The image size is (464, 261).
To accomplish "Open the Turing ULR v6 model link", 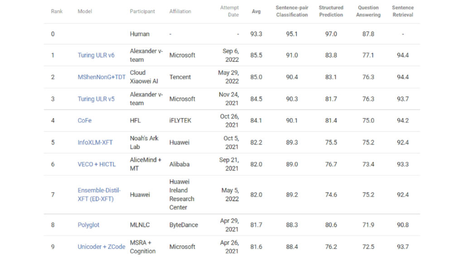I will [x=96, y=55].
